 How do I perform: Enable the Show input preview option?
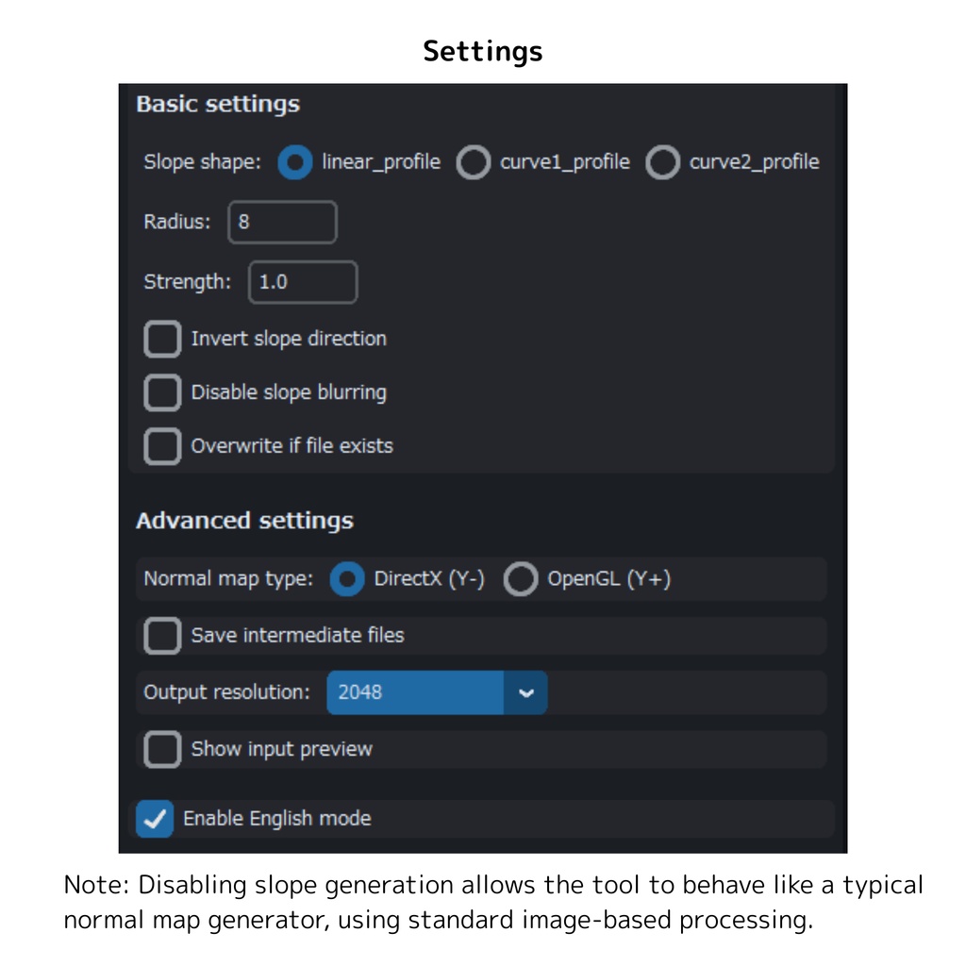[161, 749]
